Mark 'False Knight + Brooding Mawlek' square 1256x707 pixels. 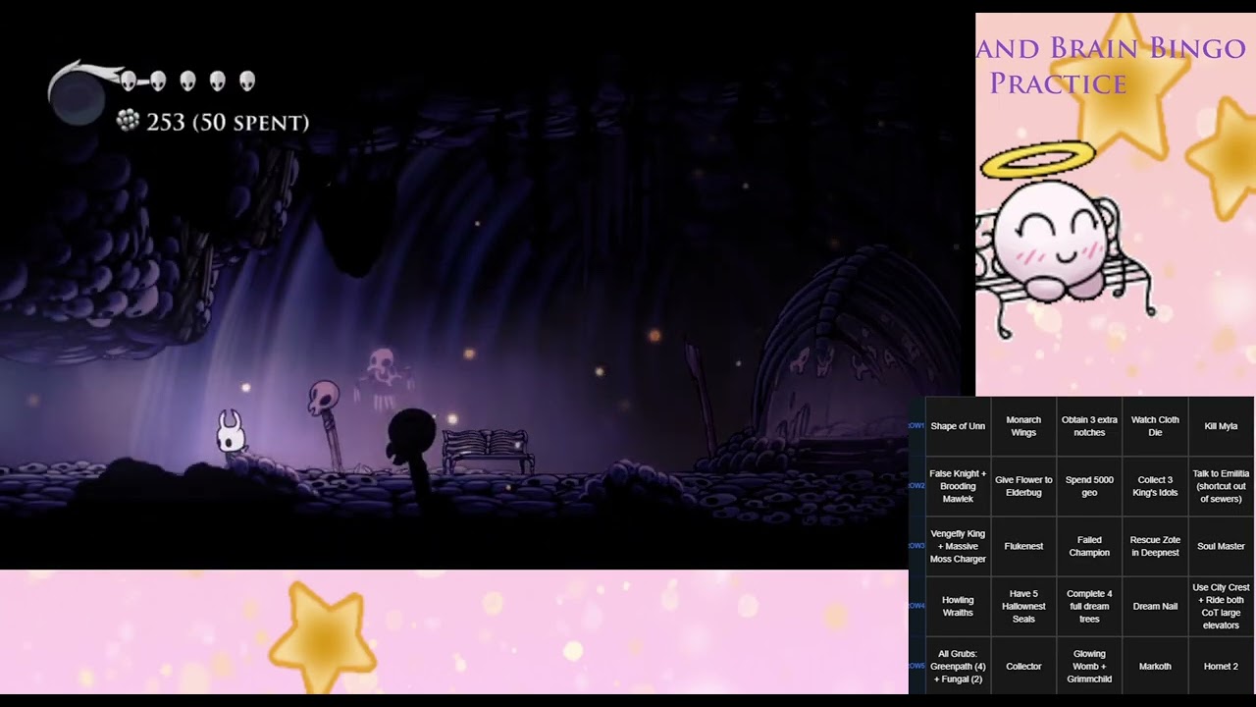[958, 487]
